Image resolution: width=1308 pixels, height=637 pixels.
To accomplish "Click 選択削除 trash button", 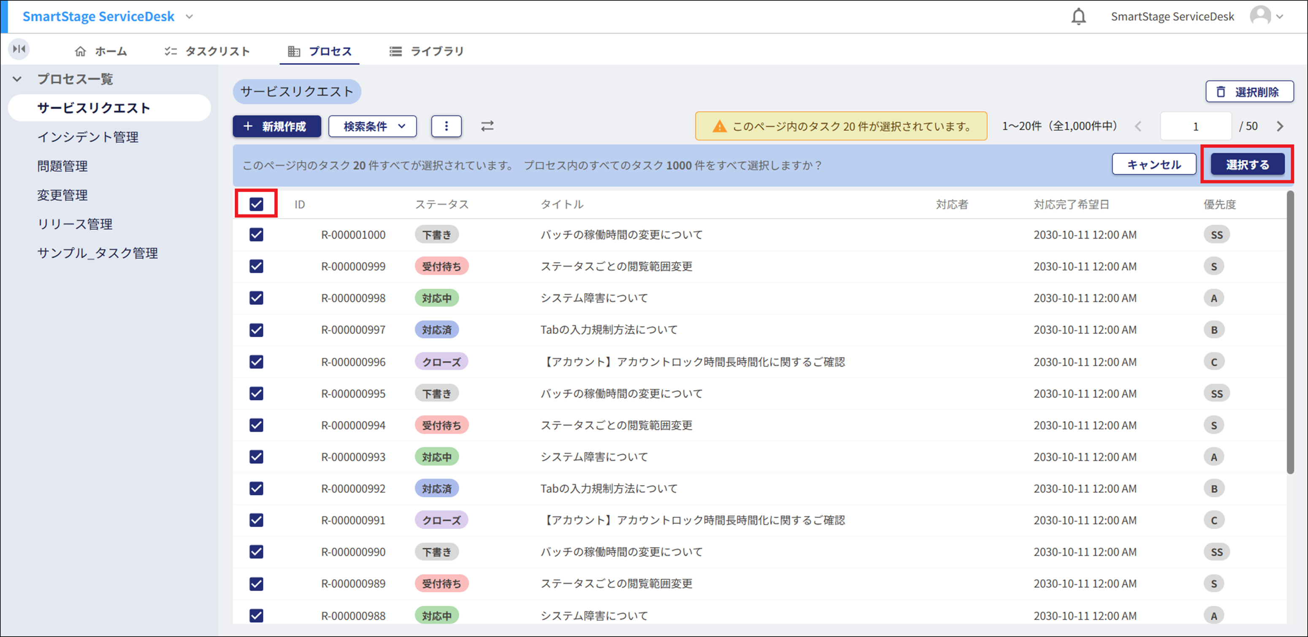I will pos(1249,92).
